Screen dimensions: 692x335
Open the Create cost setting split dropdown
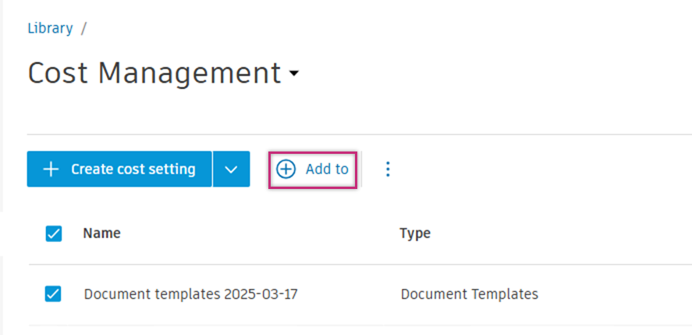click(x=231, y=169)
